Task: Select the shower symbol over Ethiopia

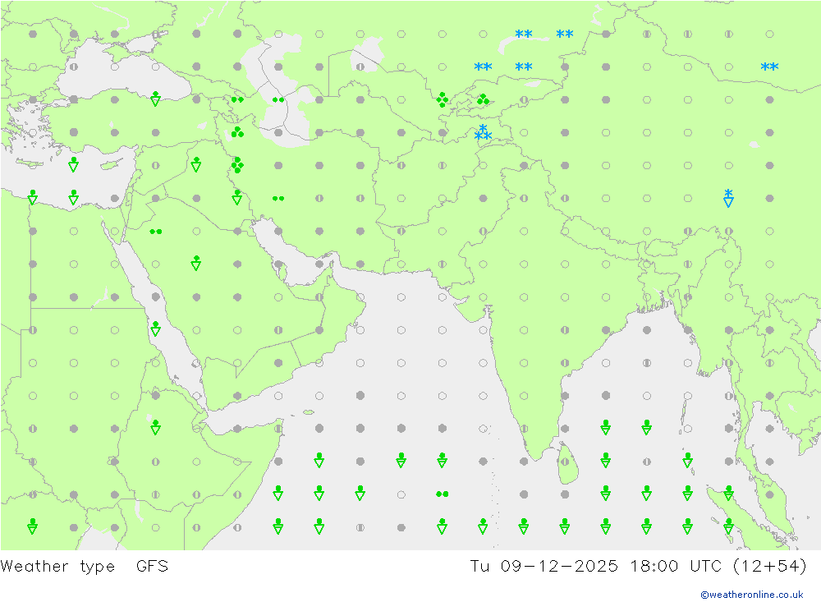Action: (155, 427)
